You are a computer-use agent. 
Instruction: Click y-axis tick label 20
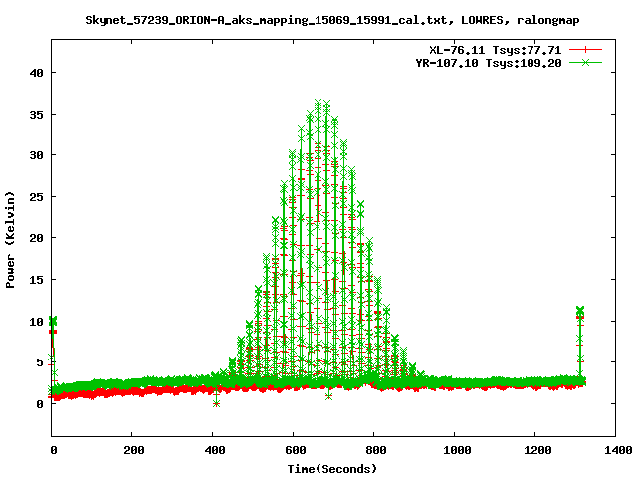click(x=36, y=238)
